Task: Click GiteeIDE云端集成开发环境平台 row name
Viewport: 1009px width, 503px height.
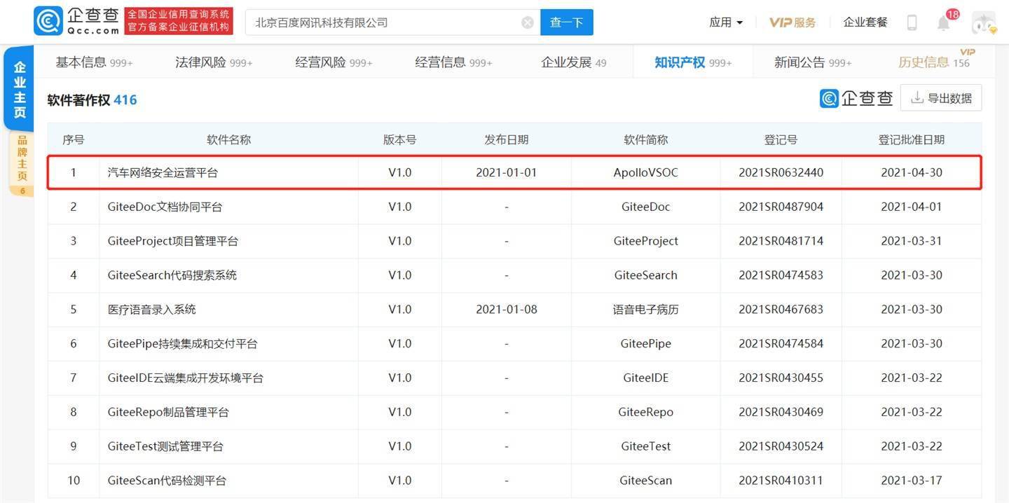Action: click(x=186, y=378)
